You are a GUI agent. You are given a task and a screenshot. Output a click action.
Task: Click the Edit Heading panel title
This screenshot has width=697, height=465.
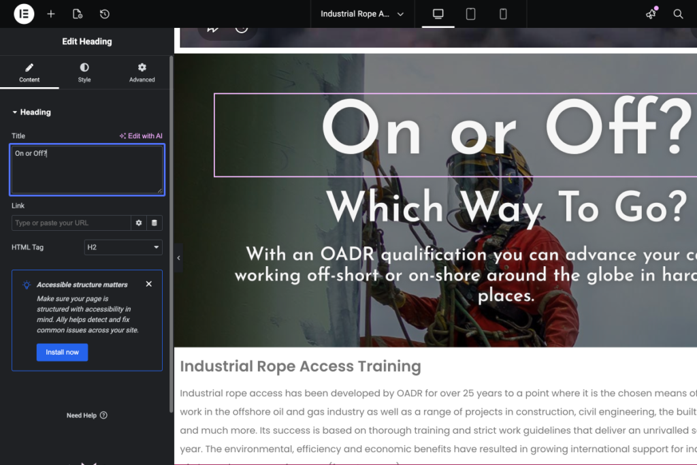click(x=87, y=42)
